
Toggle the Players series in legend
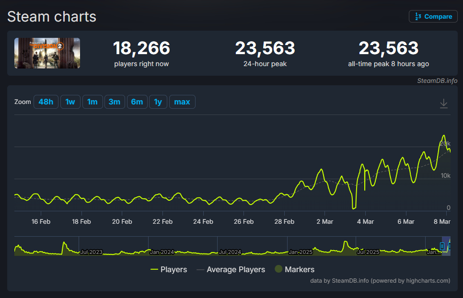point(169,270)
